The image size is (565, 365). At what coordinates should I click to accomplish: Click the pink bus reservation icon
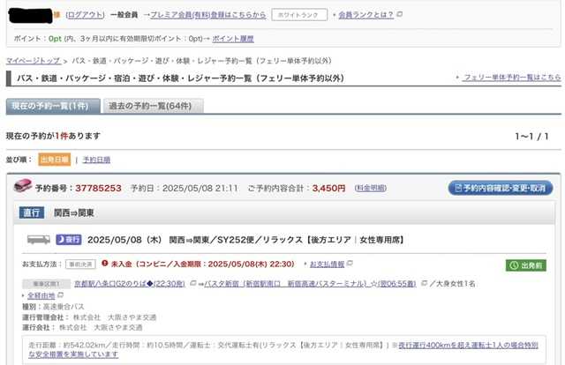click(23, 186)
